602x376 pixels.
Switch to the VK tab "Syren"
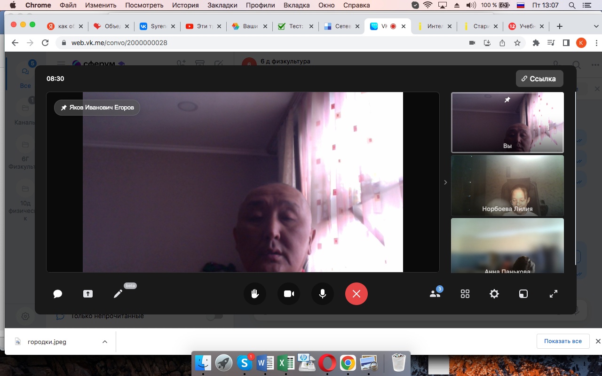coord(157,26)
